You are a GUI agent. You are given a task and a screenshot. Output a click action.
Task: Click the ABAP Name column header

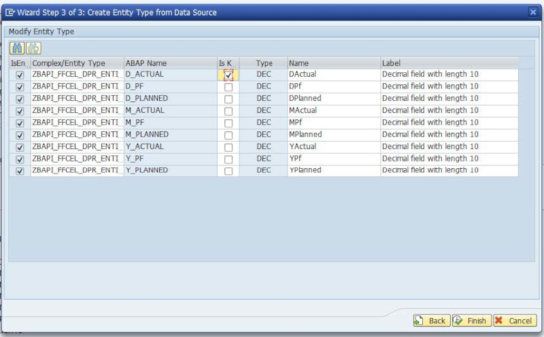click(x=170, y=63)
